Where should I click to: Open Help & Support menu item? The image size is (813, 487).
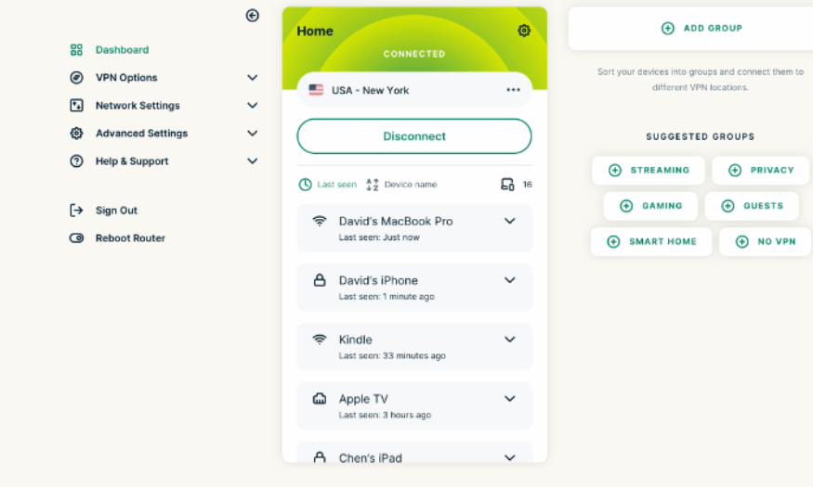click(132, 161)
